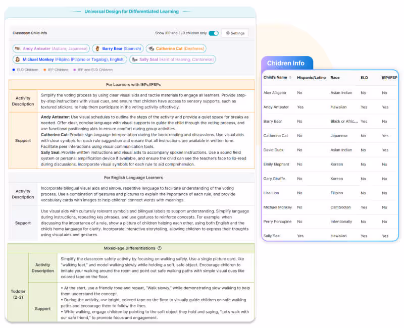404x328 pixels.
Task: Select the Perry Porcupine row name
Action: [x=277, y=222]
